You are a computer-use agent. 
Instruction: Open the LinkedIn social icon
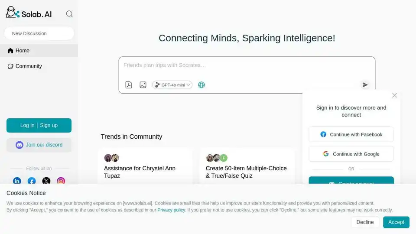click(17, 181)
